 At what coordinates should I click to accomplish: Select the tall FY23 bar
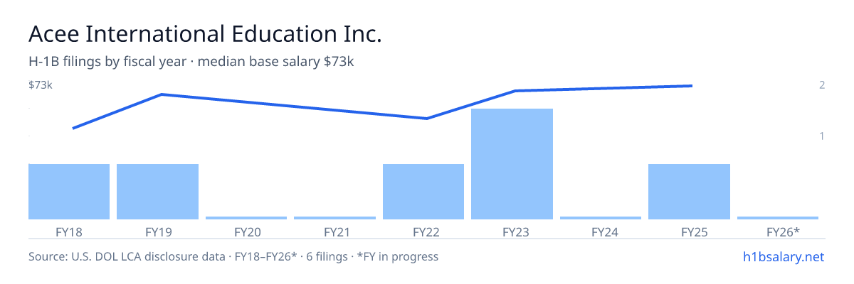coord(512,164)
